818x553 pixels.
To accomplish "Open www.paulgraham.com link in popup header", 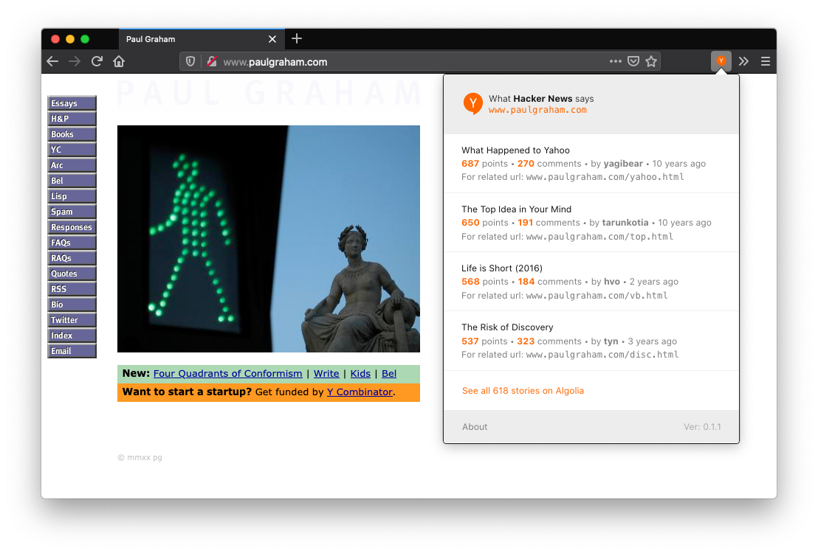I will pos(537,110).
